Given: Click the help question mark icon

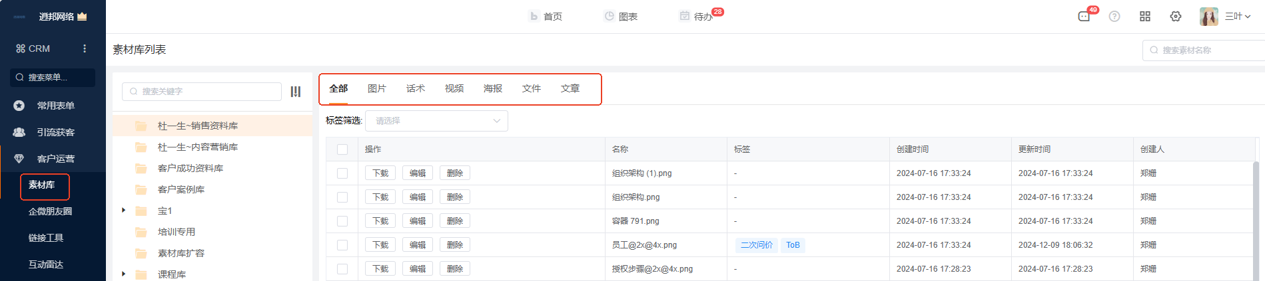Looking at the screenshot, I should [1114, 17].
